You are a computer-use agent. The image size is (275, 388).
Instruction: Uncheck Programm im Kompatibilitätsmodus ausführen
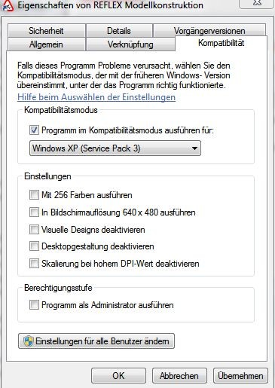tap(34, 130)
